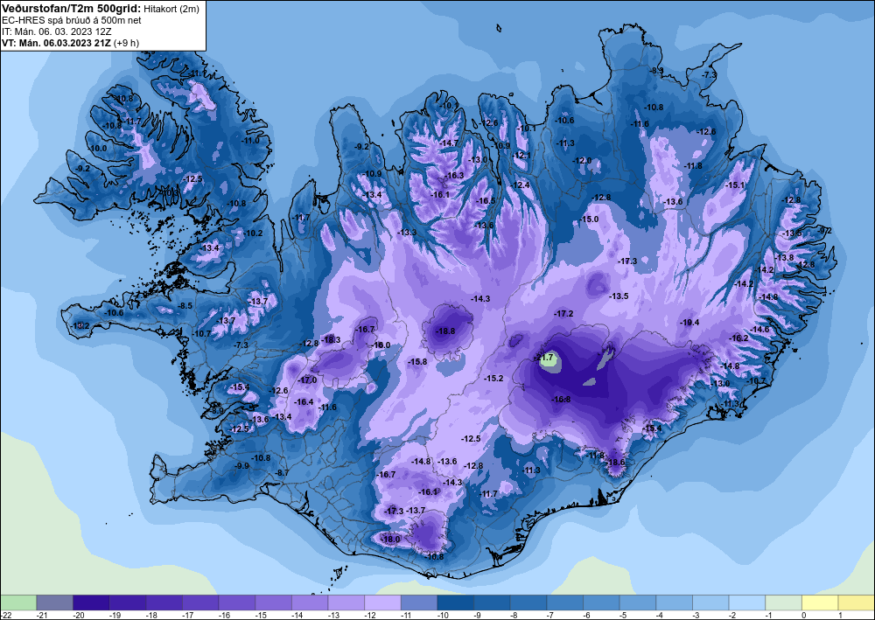Pick pale green legend swatch between -1 and 0
This screenshot has height=620, width=875.
pyautogui.click(x=783, y=603)
